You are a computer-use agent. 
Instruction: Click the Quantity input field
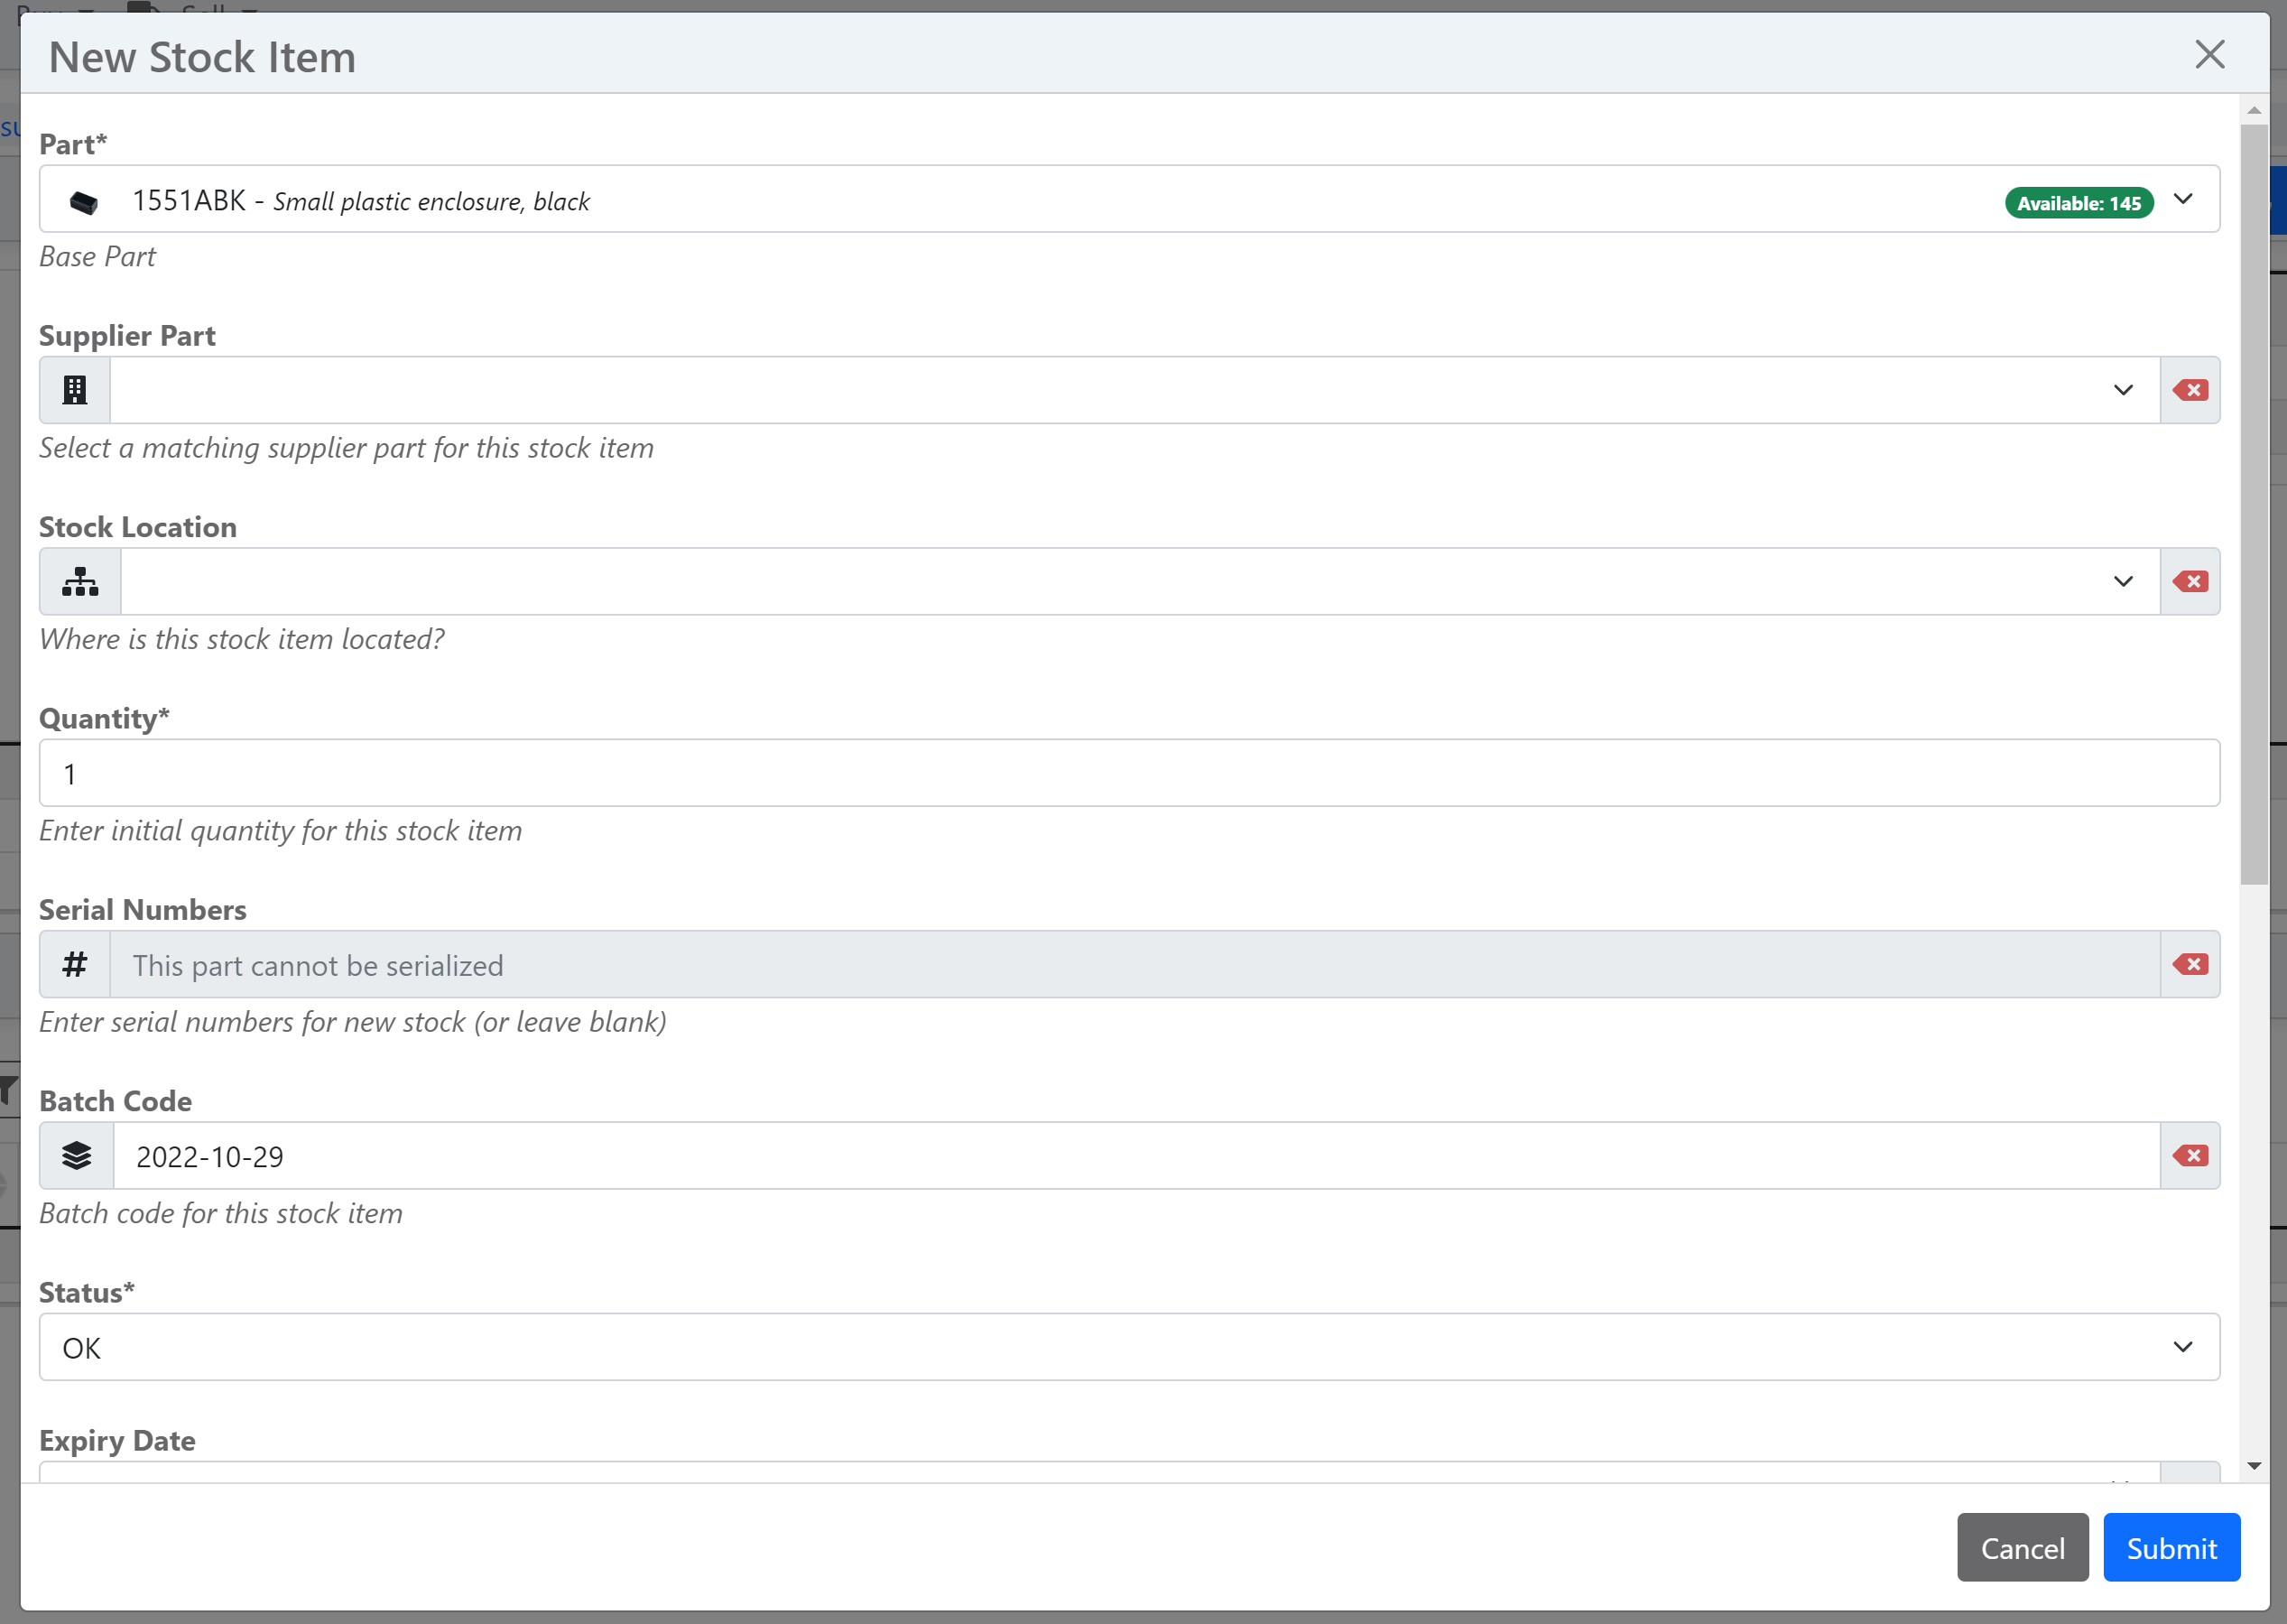point(1129,773)
